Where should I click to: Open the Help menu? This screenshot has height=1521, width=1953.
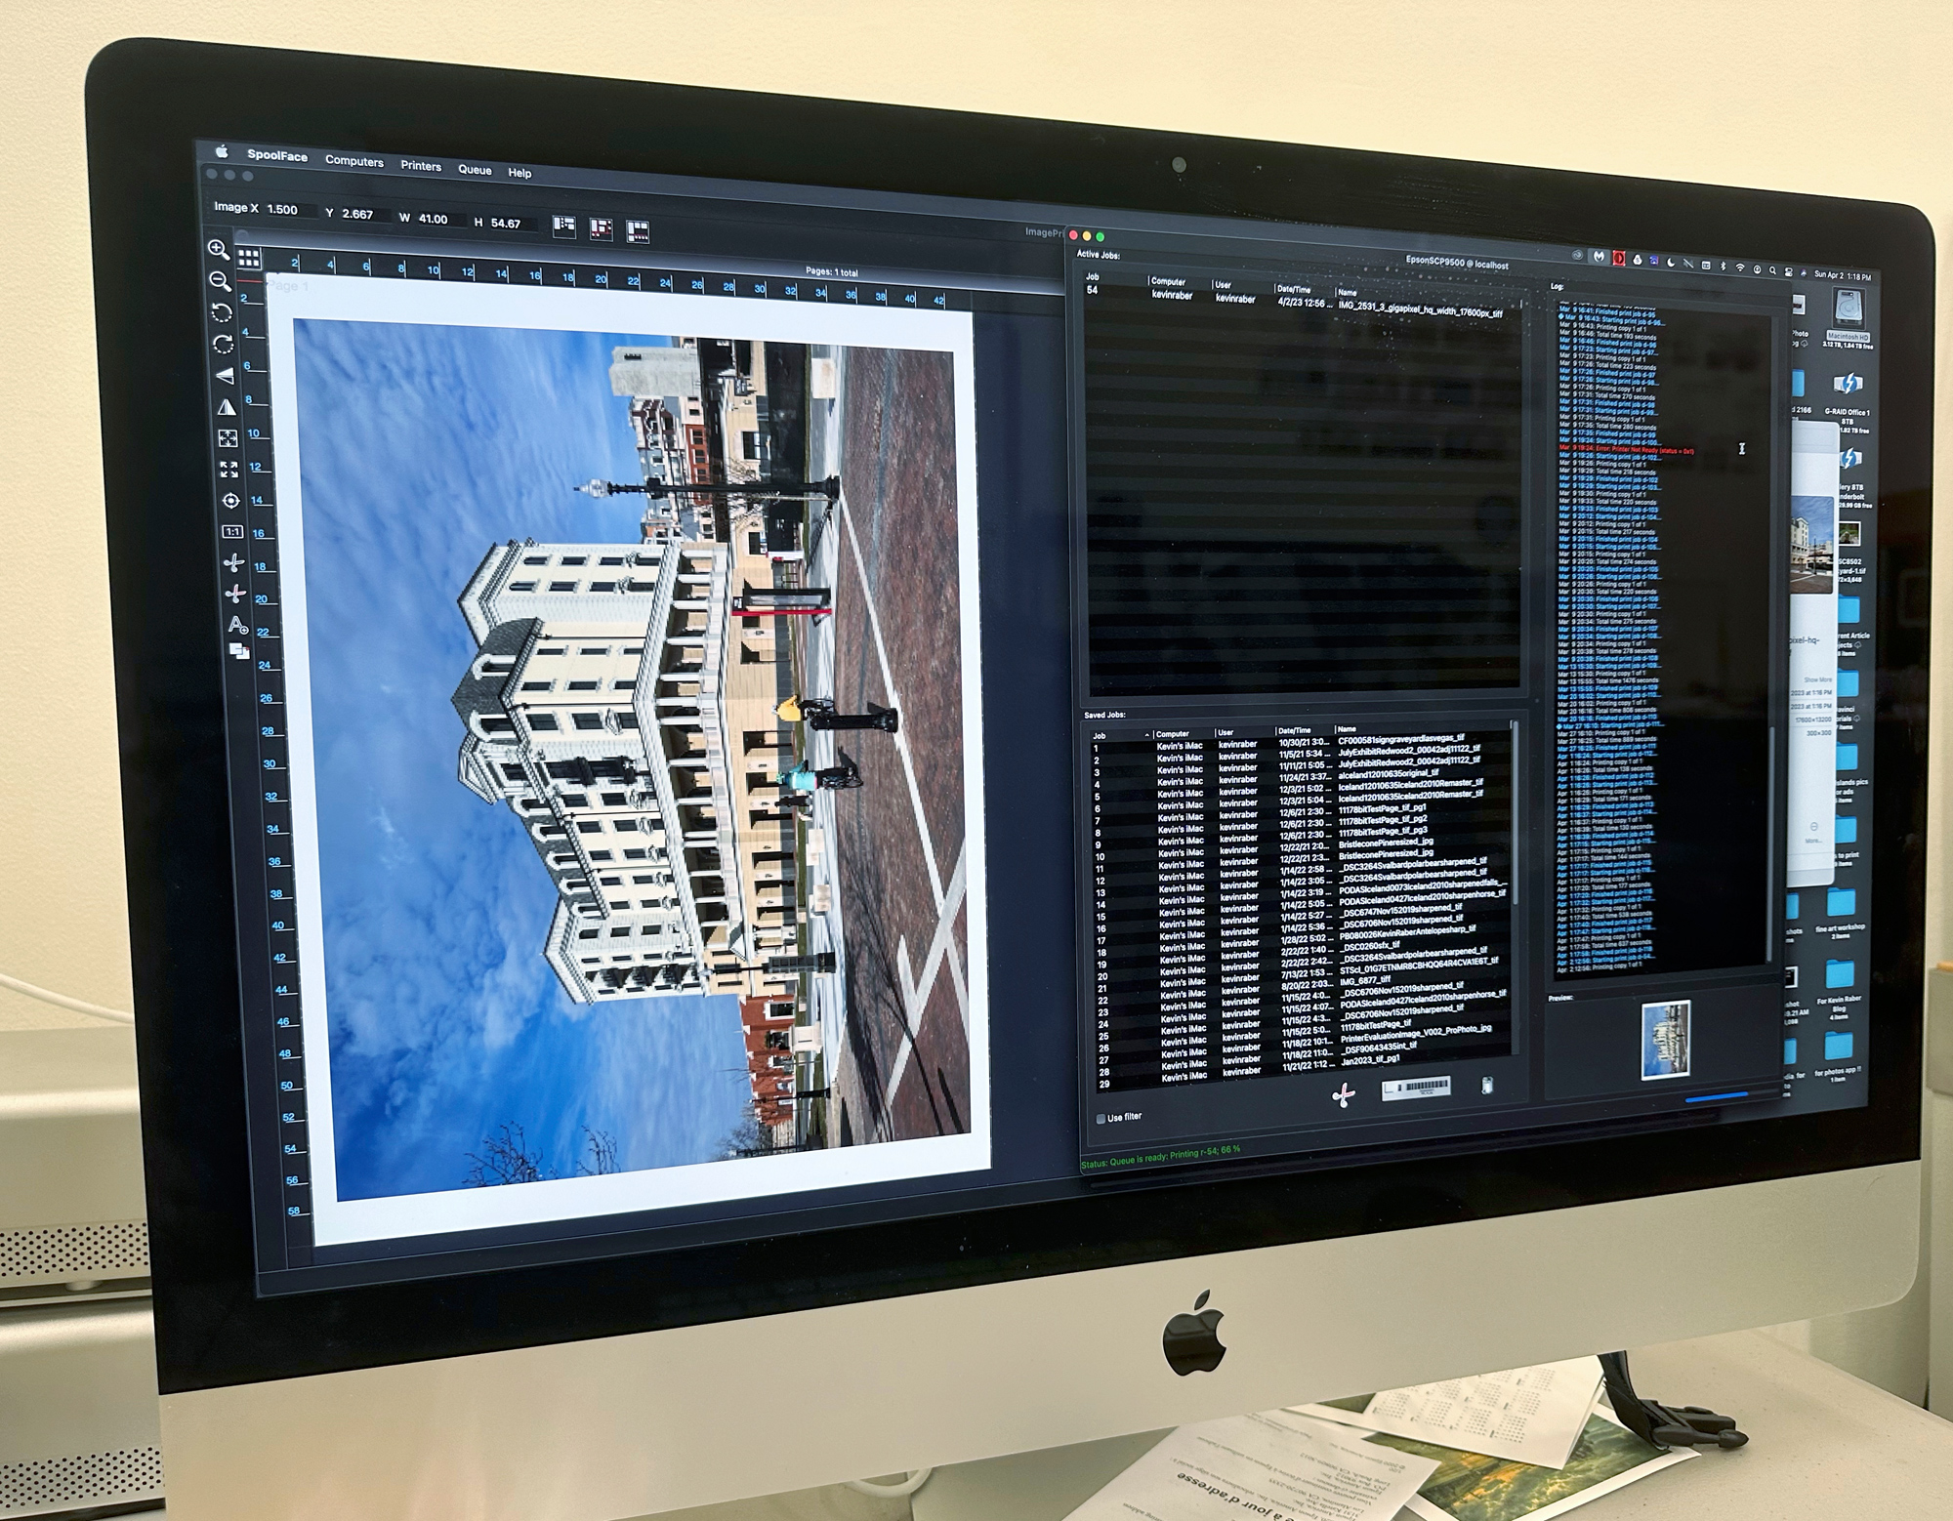coord(519,173)
